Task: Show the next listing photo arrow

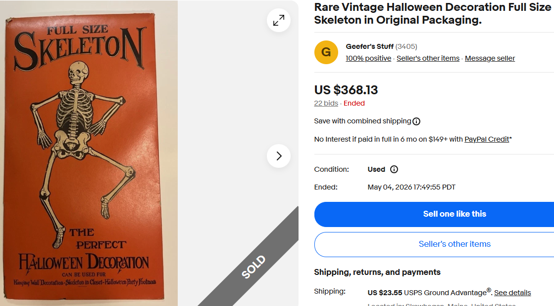Action: point(278,156)
